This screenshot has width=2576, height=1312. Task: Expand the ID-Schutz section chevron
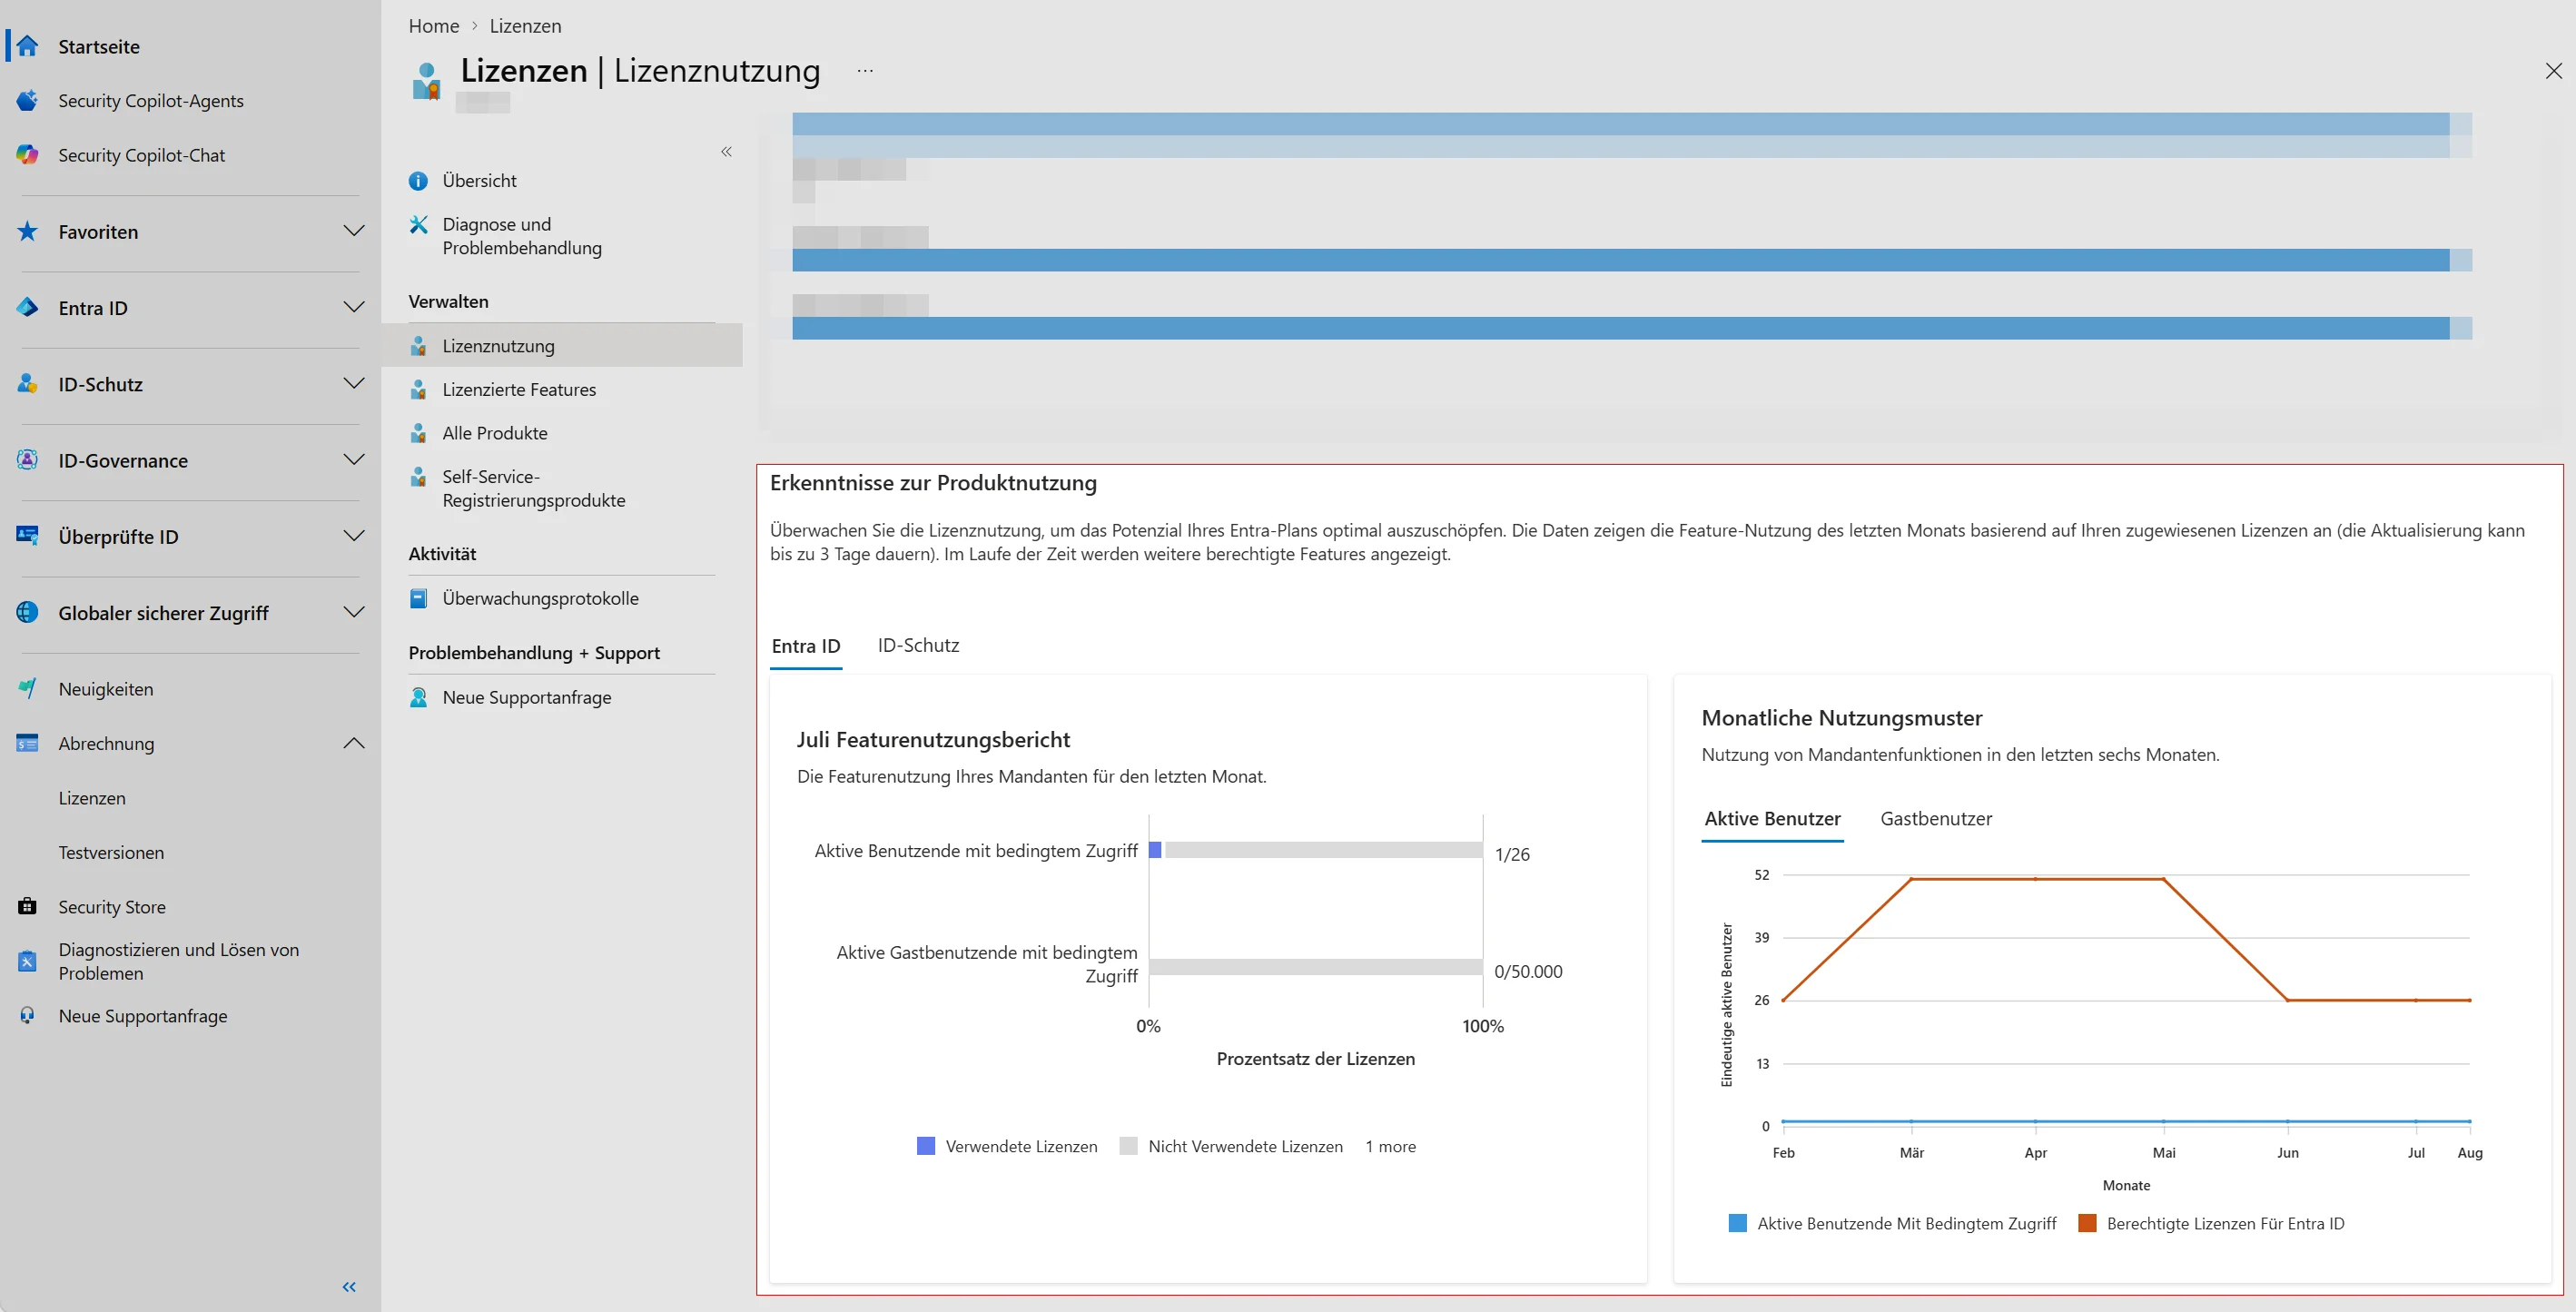click(x=353, y=384)
